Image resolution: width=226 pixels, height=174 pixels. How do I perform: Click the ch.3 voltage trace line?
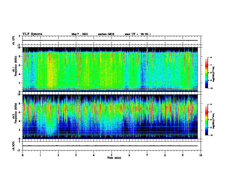(110, 146)
